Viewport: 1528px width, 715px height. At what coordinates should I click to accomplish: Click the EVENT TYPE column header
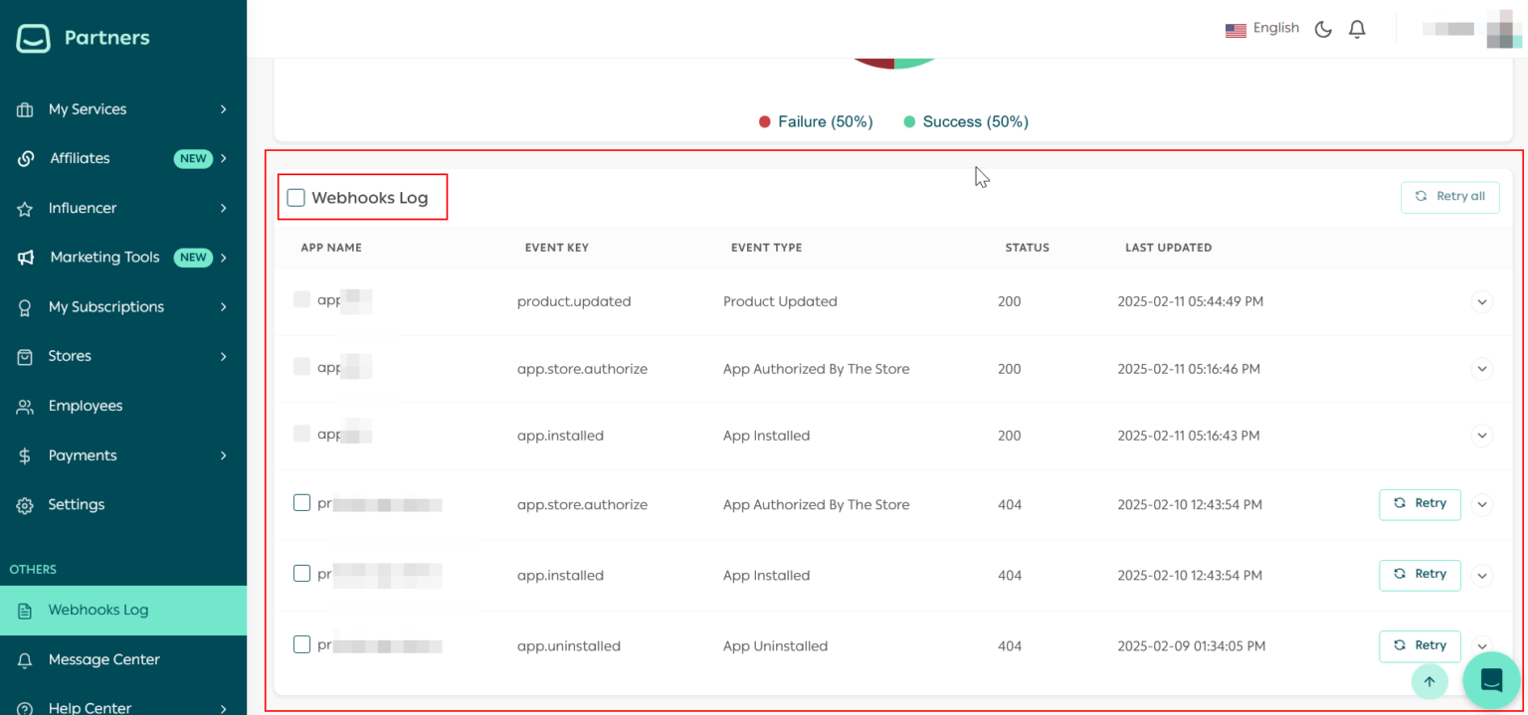766,248
